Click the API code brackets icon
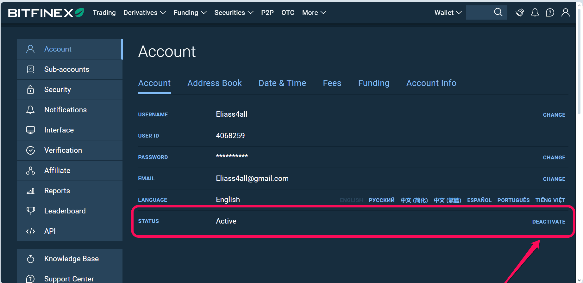This screenshot has height=283, width=583. click(x=30, y=231)
